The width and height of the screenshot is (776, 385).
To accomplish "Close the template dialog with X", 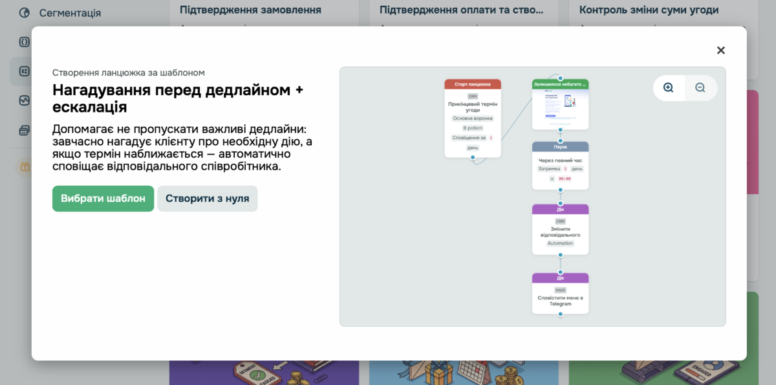I will click(x=721, y=50).
